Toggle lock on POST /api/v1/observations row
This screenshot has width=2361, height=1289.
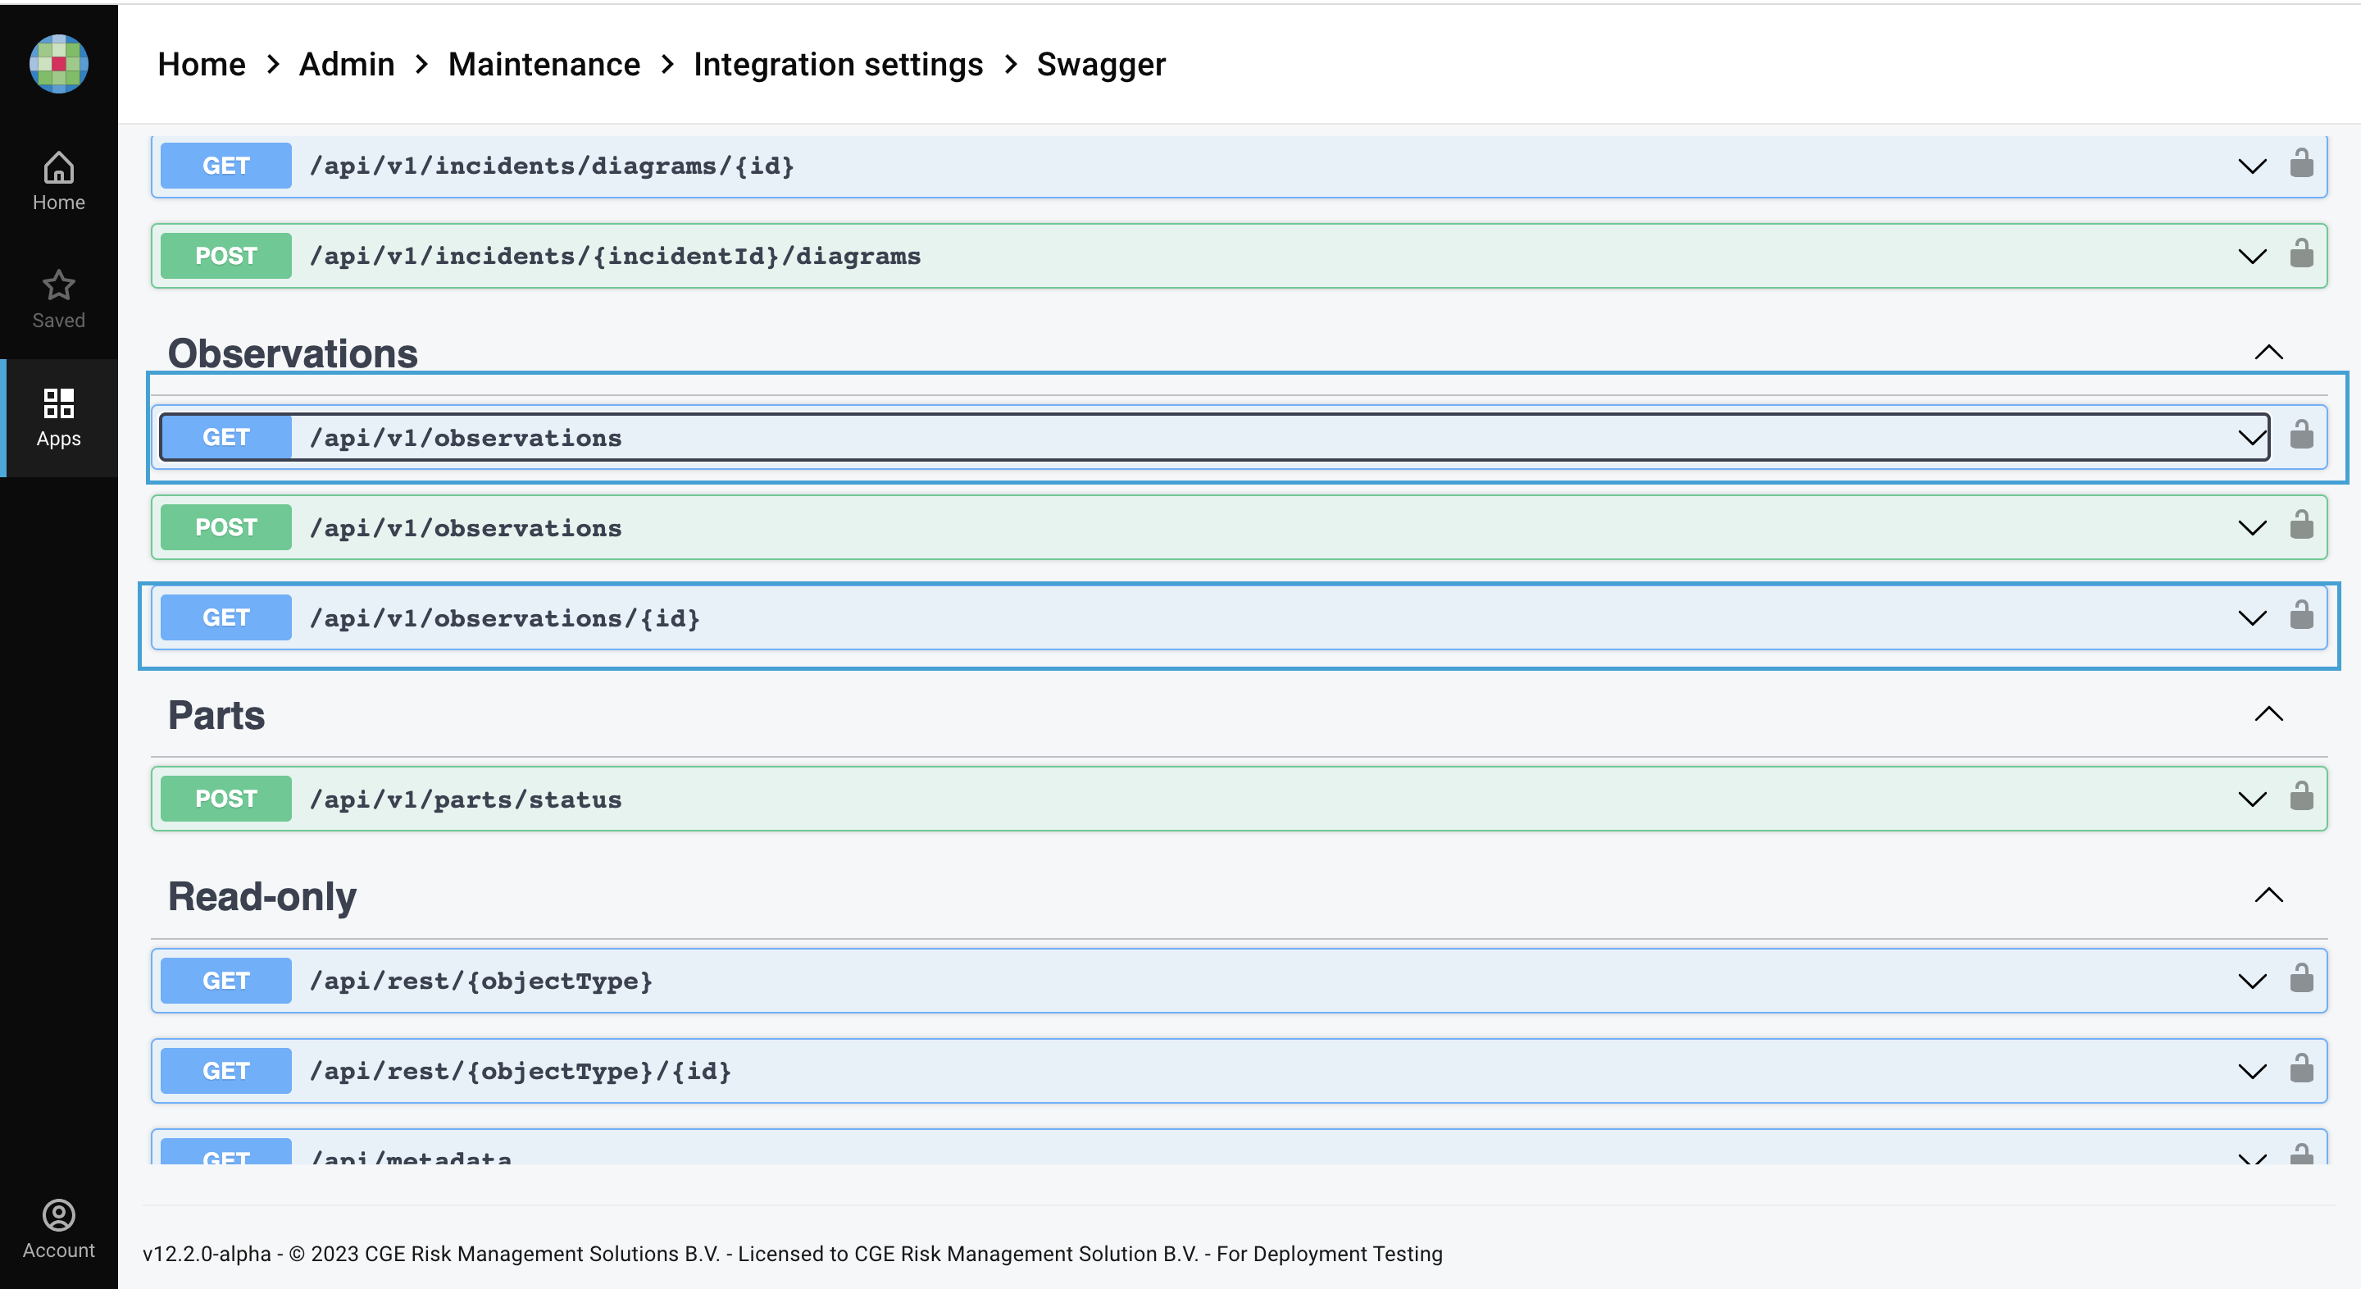pos(2300,526)
